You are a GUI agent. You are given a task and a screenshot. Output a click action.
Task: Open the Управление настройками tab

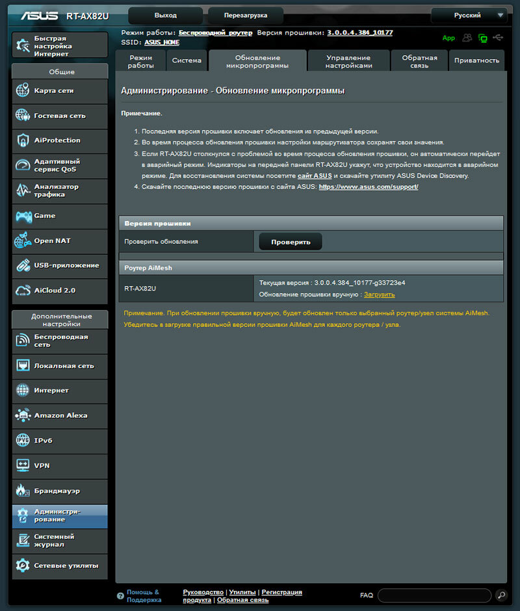pyautogui.click(x=348, y=61)
